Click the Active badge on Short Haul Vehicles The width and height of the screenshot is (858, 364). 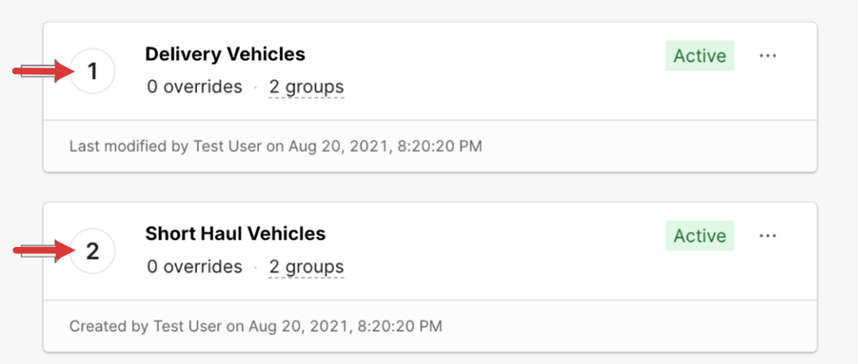tap(700, 236)
